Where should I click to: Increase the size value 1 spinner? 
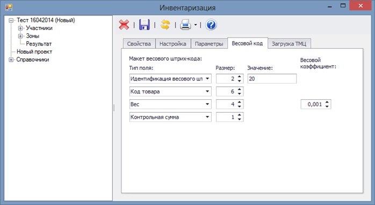(x=240, y=115)
